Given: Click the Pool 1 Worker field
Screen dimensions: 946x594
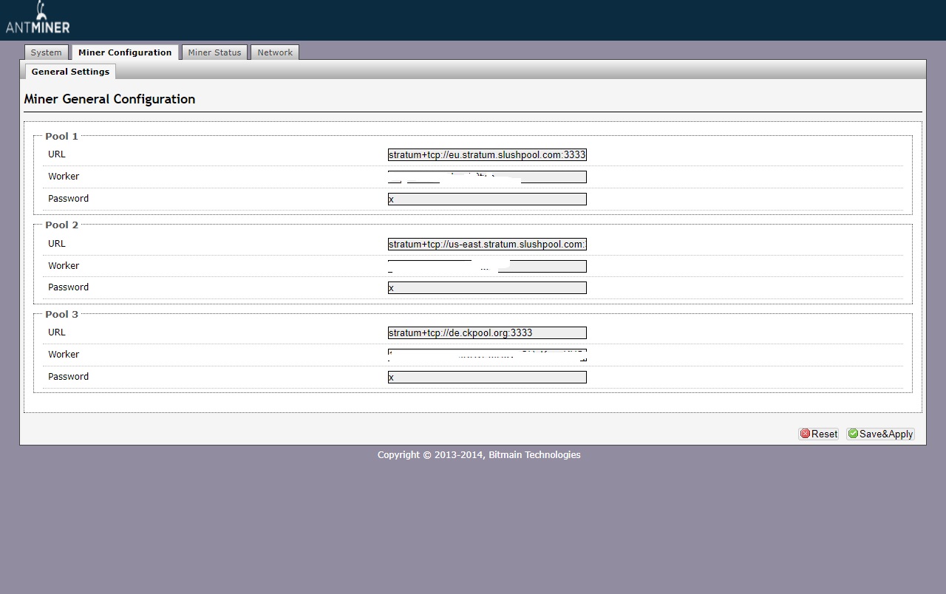Looking at the screenshot, I should coord(487,177).
